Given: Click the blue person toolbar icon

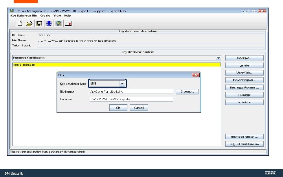Looking at the screenshot, I should pyautogui.click(x=49, y=23).
